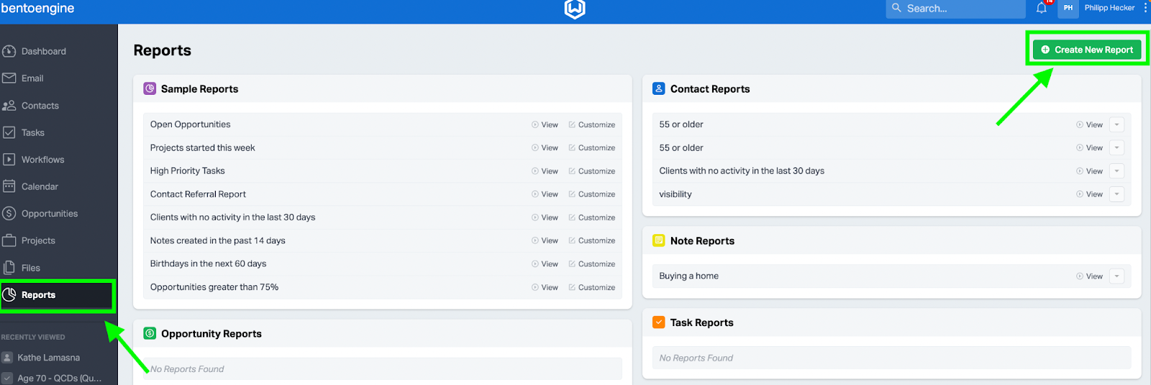The width and height of the screenshot is (1151, 385).
Task: Click the Email envelope icon
Action: 9,78
